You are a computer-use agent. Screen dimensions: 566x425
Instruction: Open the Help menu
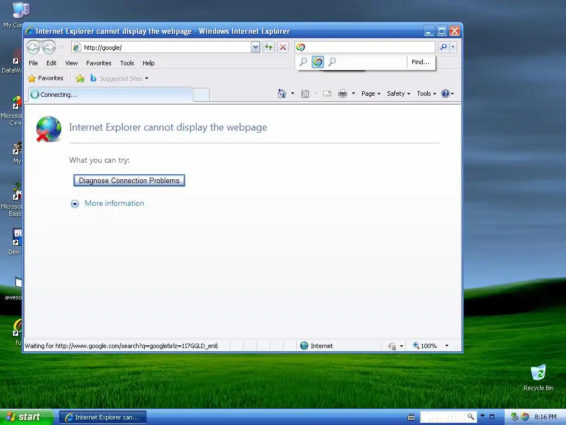[148, 63]
